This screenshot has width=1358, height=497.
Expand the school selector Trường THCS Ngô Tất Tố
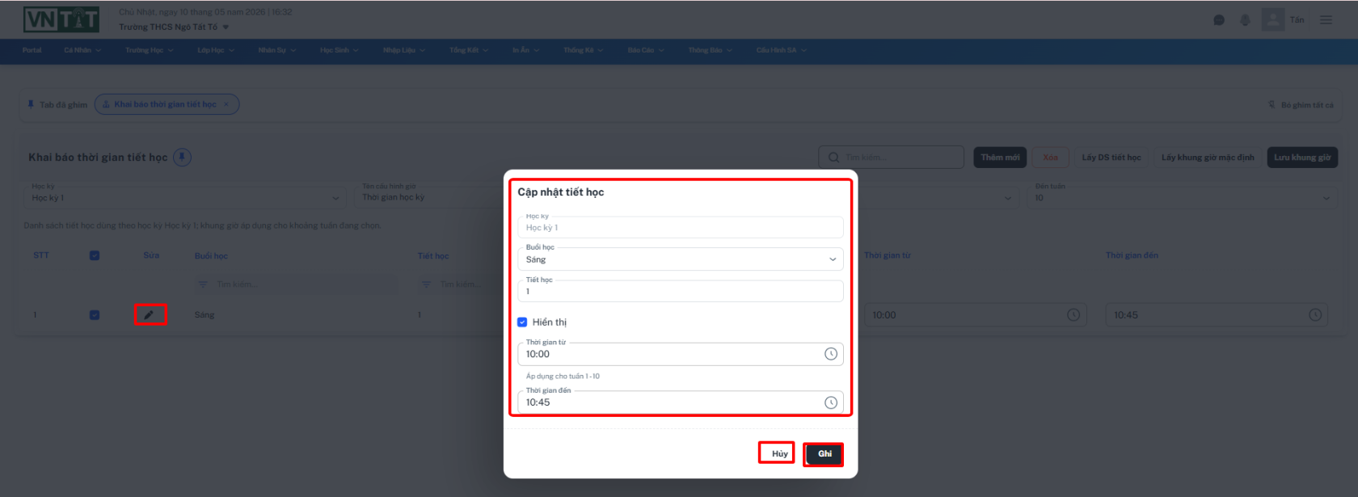(174, 27)
